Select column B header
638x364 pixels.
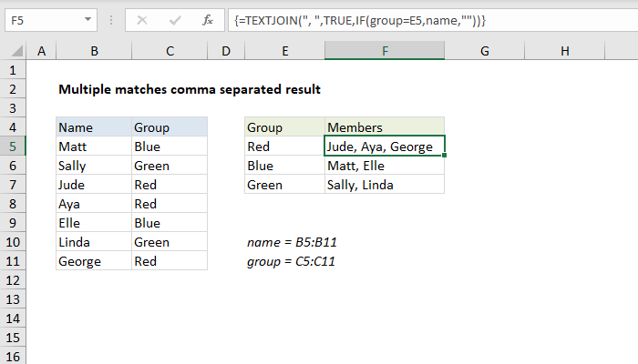(93, 53)
